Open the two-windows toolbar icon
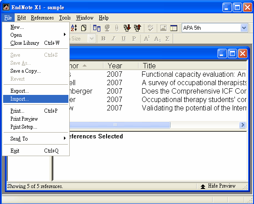Viewport: 254px width, 204px height. [97, 28]
